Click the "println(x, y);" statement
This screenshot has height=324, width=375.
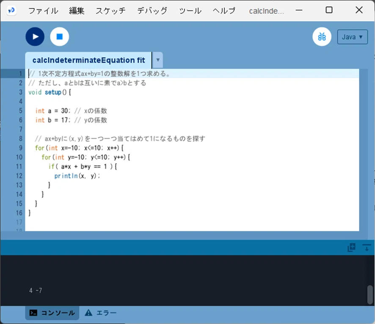point(77,176)
